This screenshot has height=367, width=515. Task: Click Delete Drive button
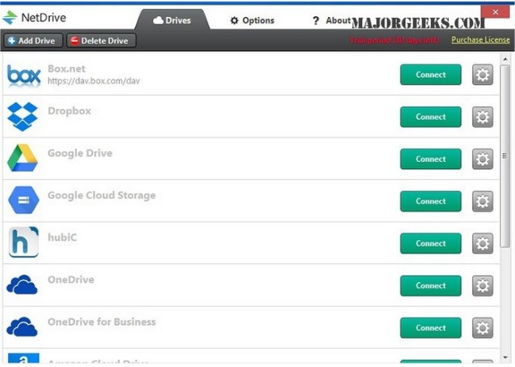pos(102,41)
